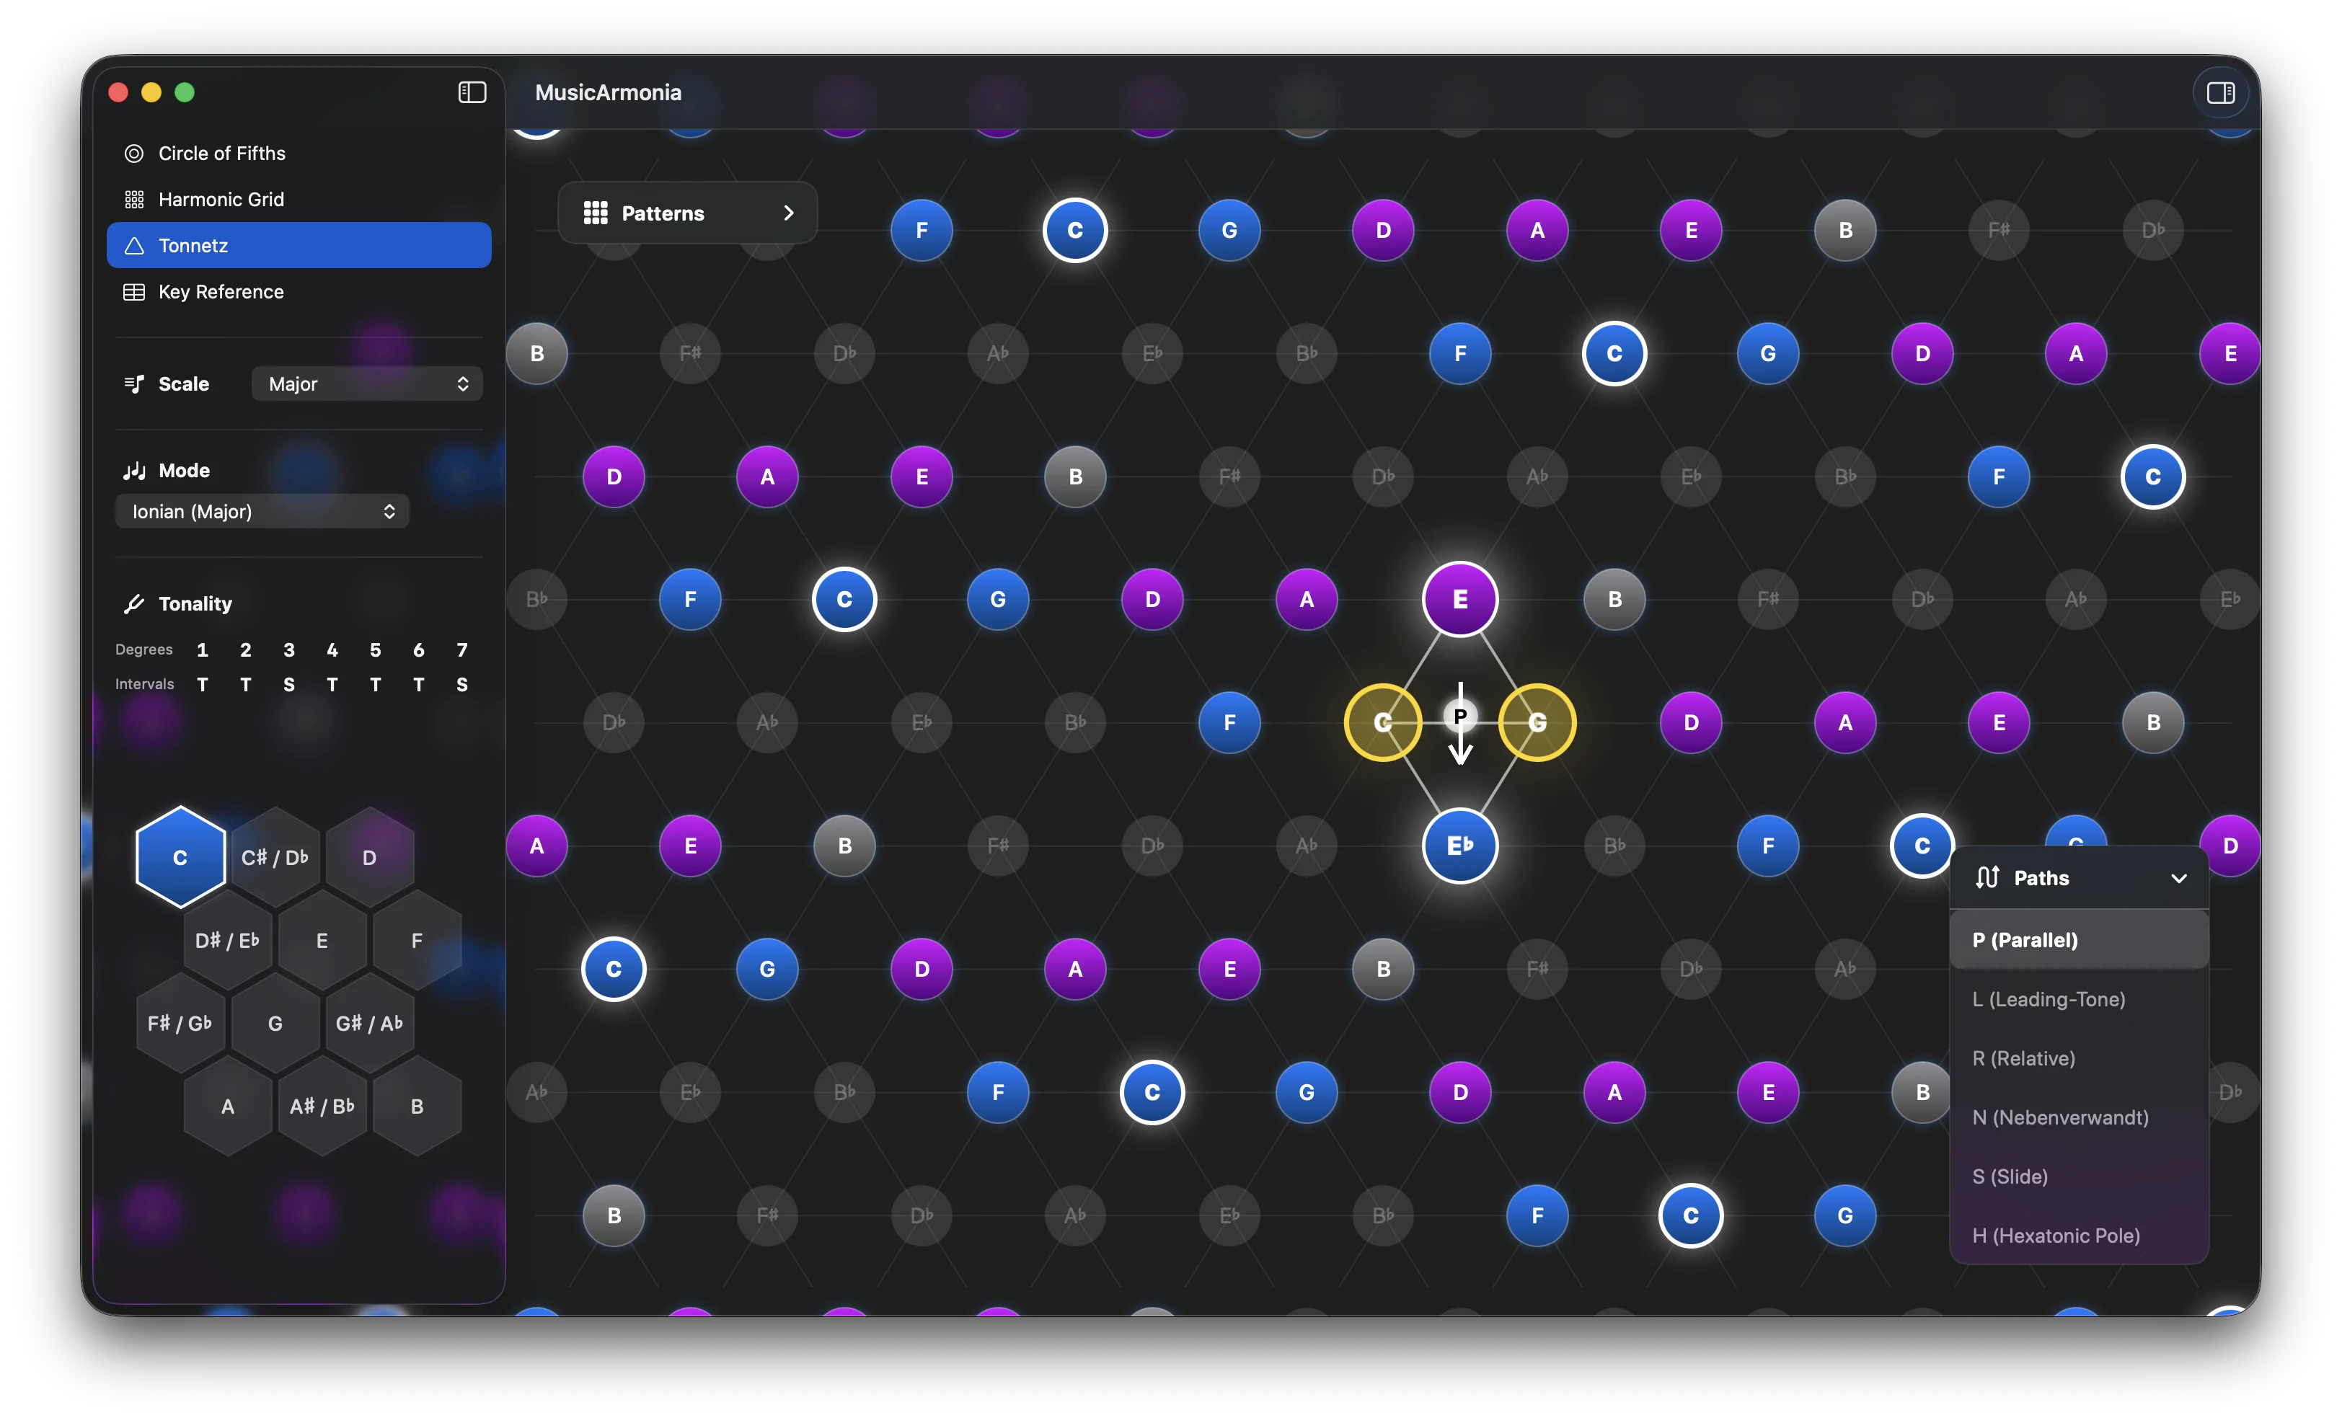The width and height of the screenshot is (2342, 1423).
Task: Select G# / Ab tonality hexagon
Action: pyautogui.click(x=370, y=1023)
